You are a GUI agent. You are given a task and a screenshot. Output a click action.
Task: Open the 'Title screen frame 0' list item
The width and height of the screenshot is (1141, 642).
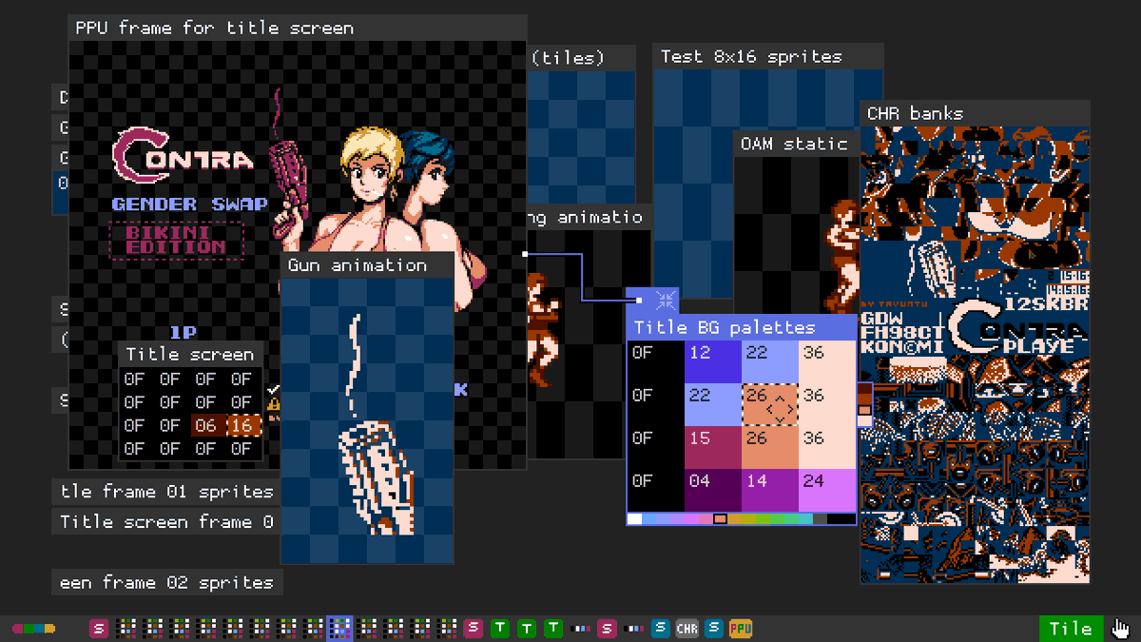(x=166, y=522)
